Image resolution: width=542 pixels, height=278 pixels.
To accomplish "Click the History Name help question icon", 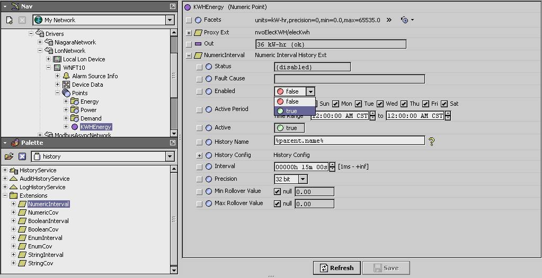I will point(432,141).
